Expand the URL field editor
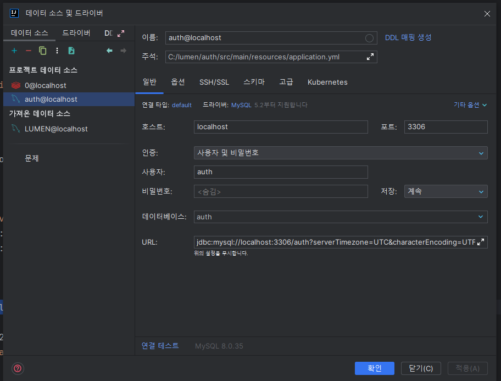Screen dimensions: 501x381 [x=481, y=242]
